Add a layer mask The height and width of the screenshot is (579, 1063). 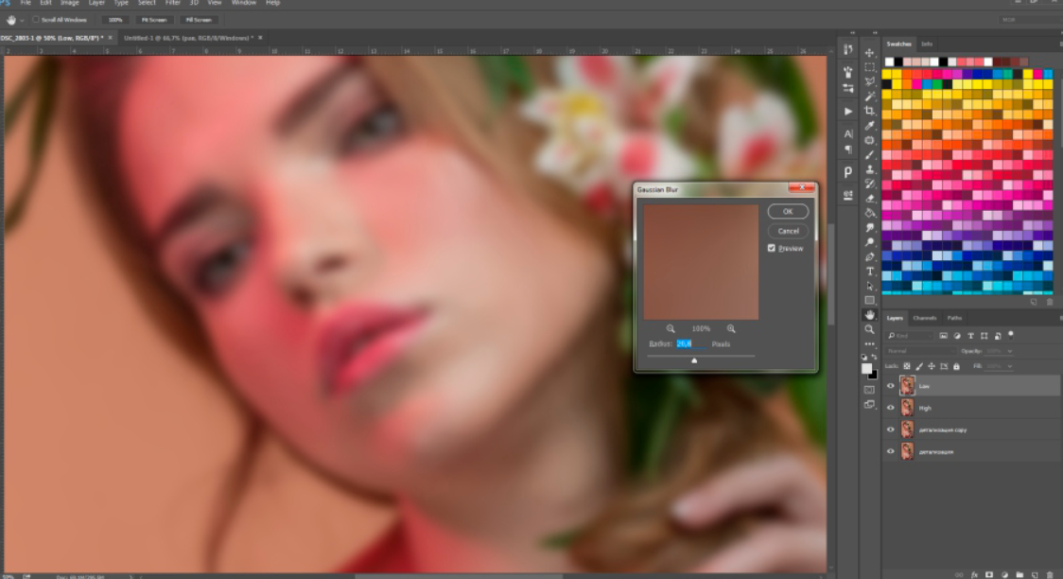pyautogui.click(x=989, y=574)
